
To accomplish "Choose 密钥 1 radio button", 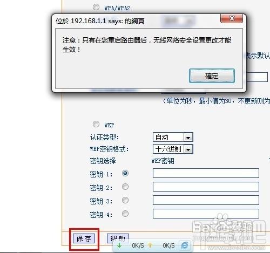I will (125, 173).
